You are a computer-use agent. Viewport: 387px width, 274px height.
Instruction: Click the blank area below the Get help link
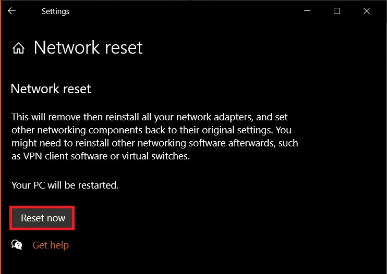[x=156, y=263]
